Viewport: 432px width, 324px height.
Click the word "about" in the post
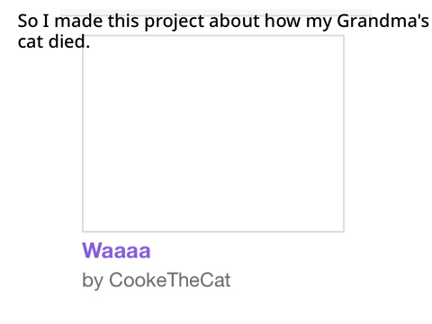coord(234,22)
